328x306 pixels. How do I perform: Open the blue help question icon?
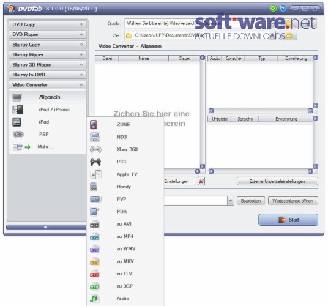coord(283,9)
